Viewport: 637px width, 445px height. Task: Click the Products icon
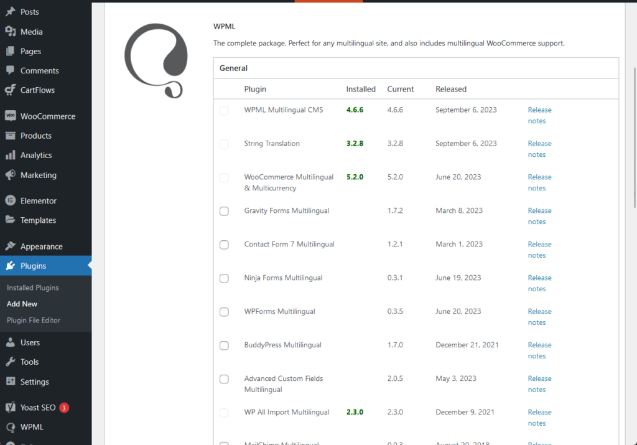(11, 135)
